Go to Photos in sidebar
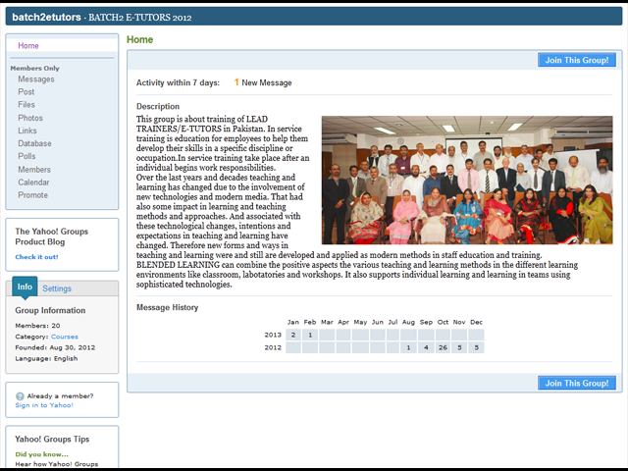The height and width of the screenshot is (471, 628). pyautogui.click(x=30, y=118)
